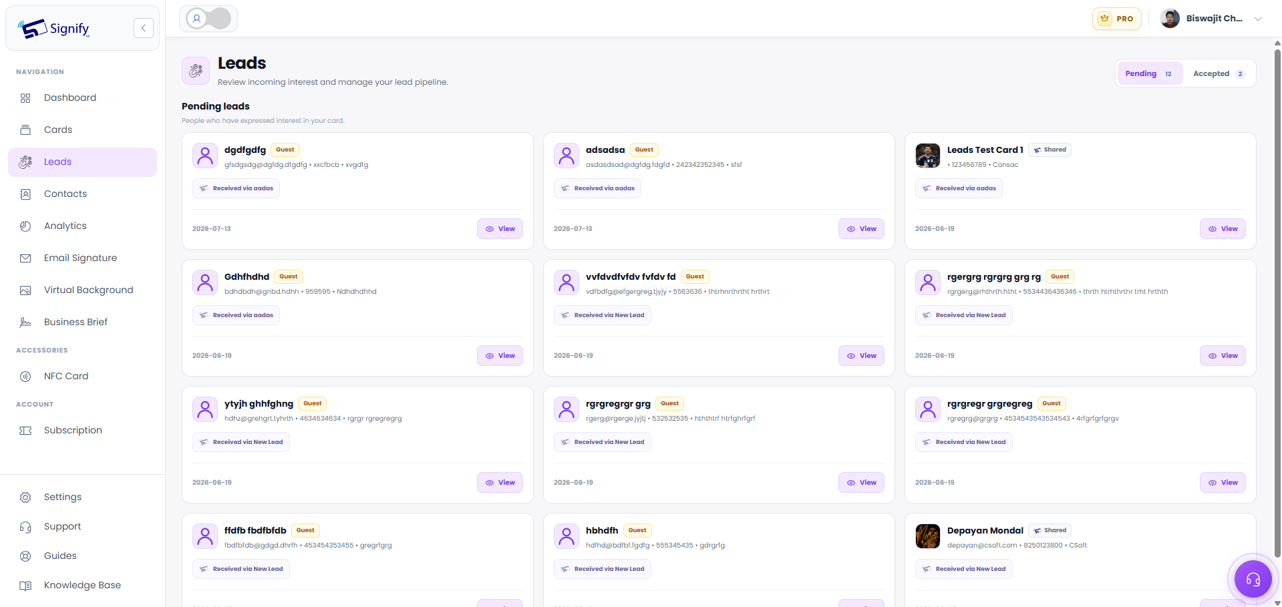Click the user profile photo in header
The width and height of the screenshot is (1282, 607).
pos(1170,19)
